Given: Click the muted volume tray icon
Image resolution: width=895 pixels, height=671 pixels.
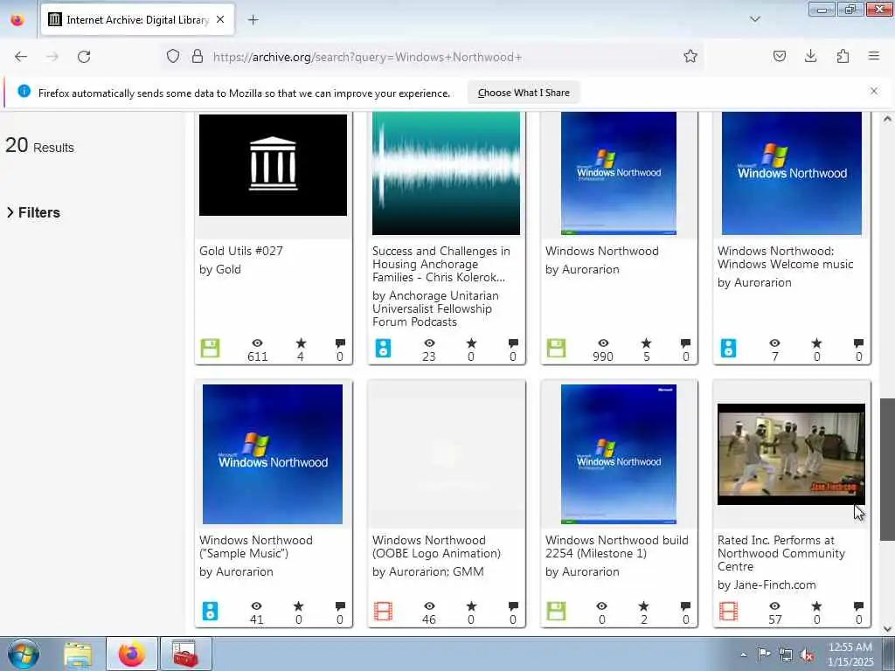Looking at the screenshot, I should point(807,655).
